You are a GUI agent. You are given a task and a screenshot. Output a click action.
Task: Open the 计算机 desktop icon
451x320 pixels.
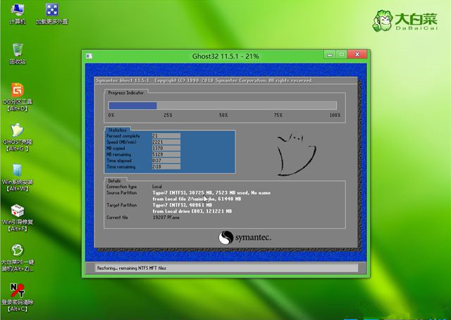pyautogui.click(x=18, y=11)
